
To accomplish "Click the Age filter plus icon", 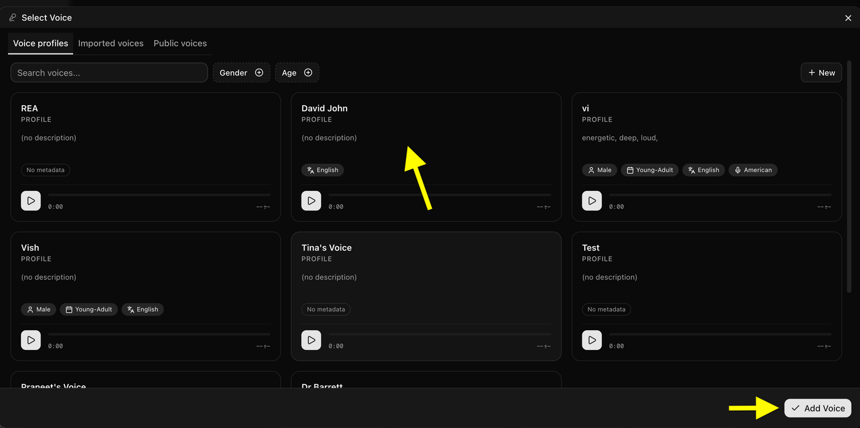I will coord(308,72).
